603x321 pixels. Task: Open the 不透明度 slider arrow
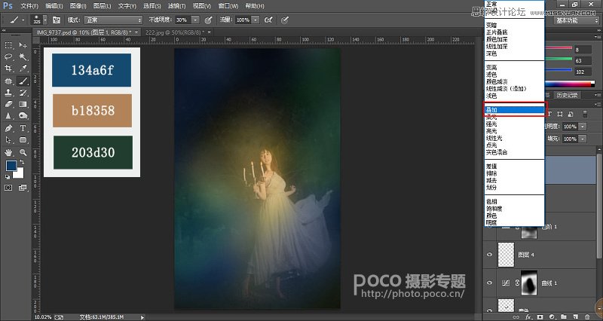click(x=195, y=20)
